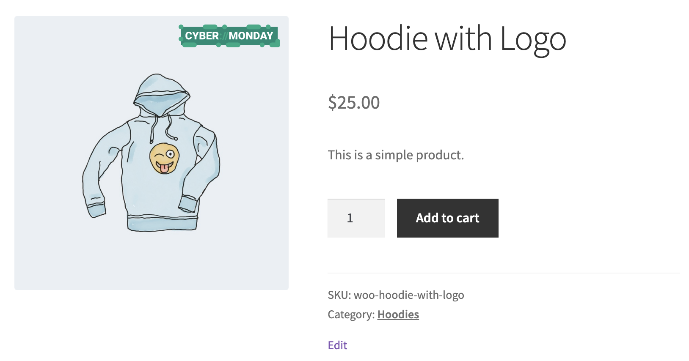Click the $25.00 price text

click(x=354, y=102)
